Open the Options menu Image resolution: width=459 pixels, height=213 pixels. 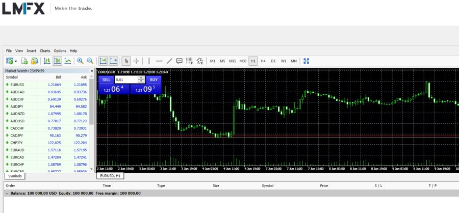coord(60,50)
